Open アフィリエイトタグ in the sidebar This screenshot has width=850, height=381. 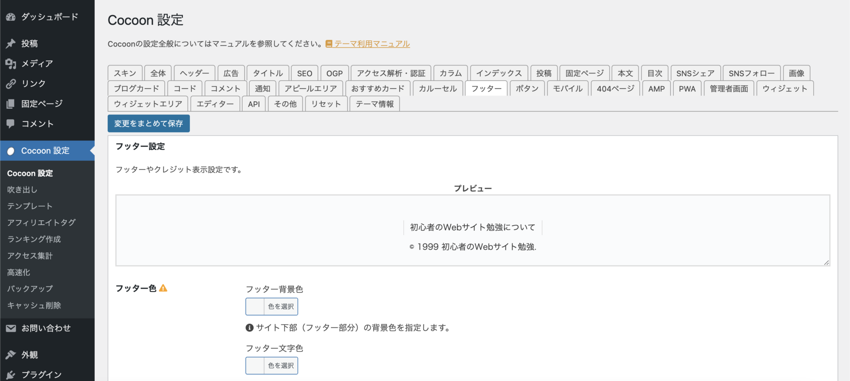(41, 222)
